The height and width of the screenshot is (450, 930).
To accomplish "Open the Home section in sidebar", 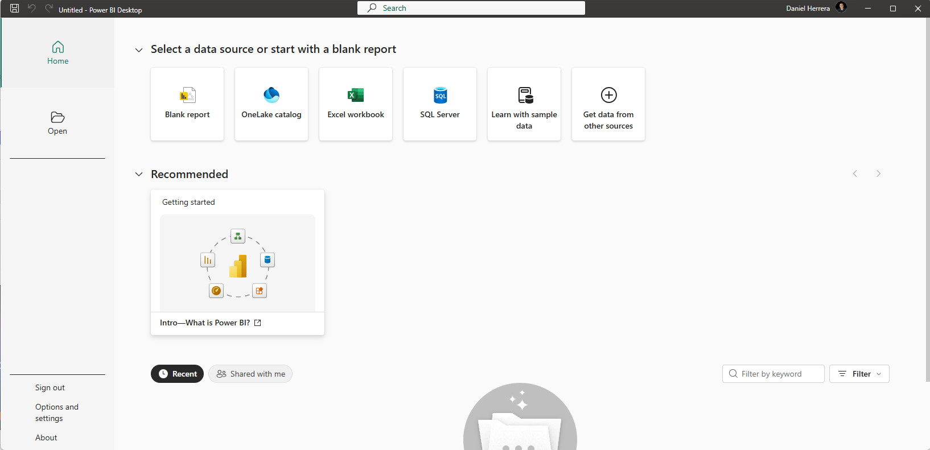I will [57, 53].
